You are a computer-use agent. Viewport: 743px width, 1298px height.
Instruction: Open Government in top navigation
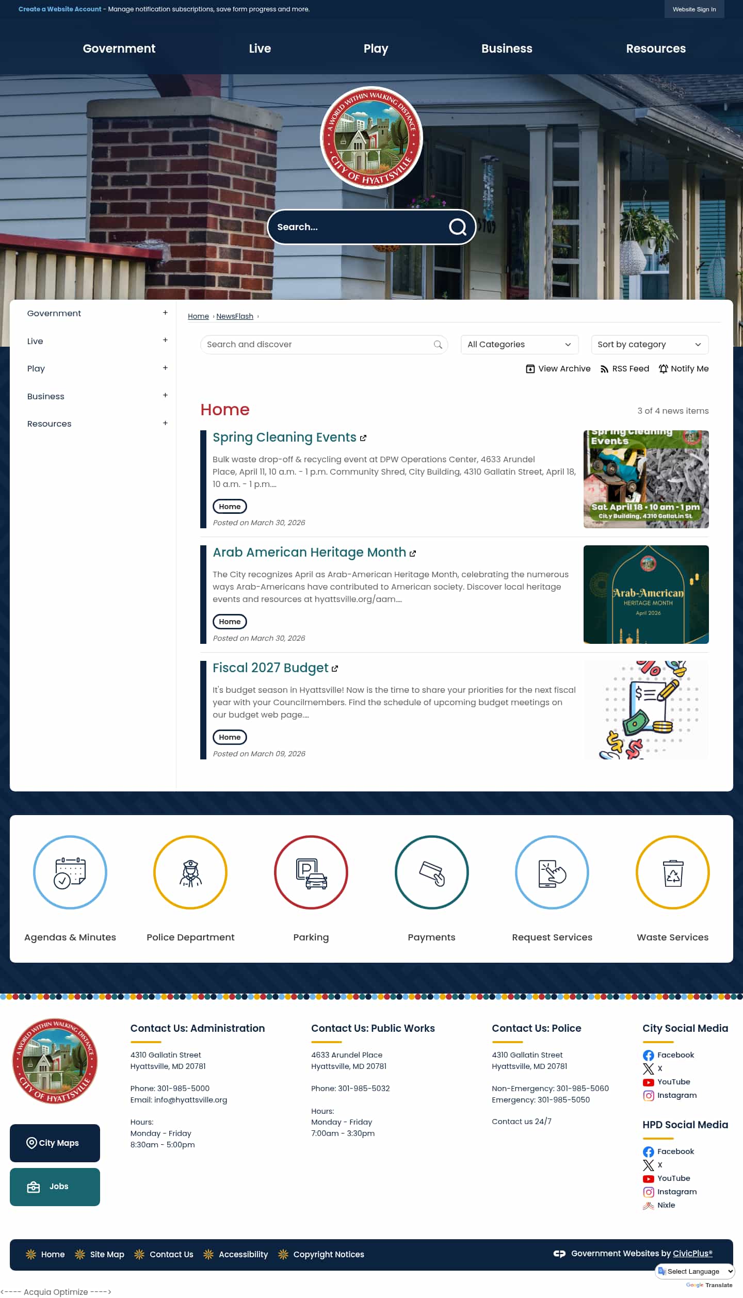119,48
